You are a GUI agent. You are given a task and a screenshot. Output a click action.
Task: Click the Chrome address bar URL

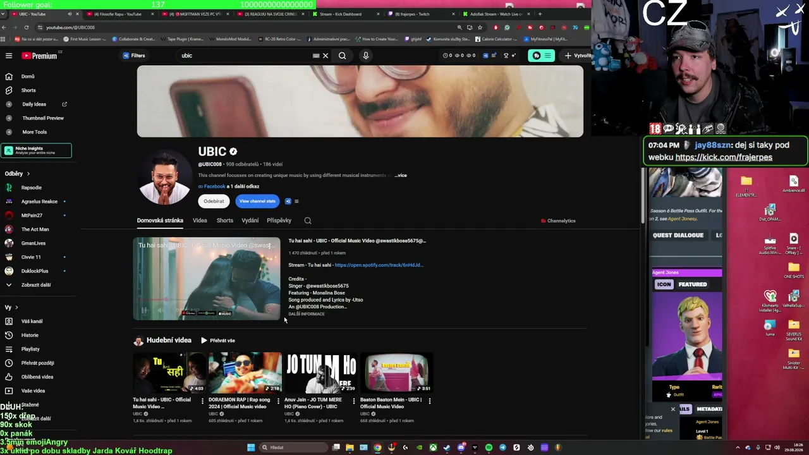click(70, 27)
